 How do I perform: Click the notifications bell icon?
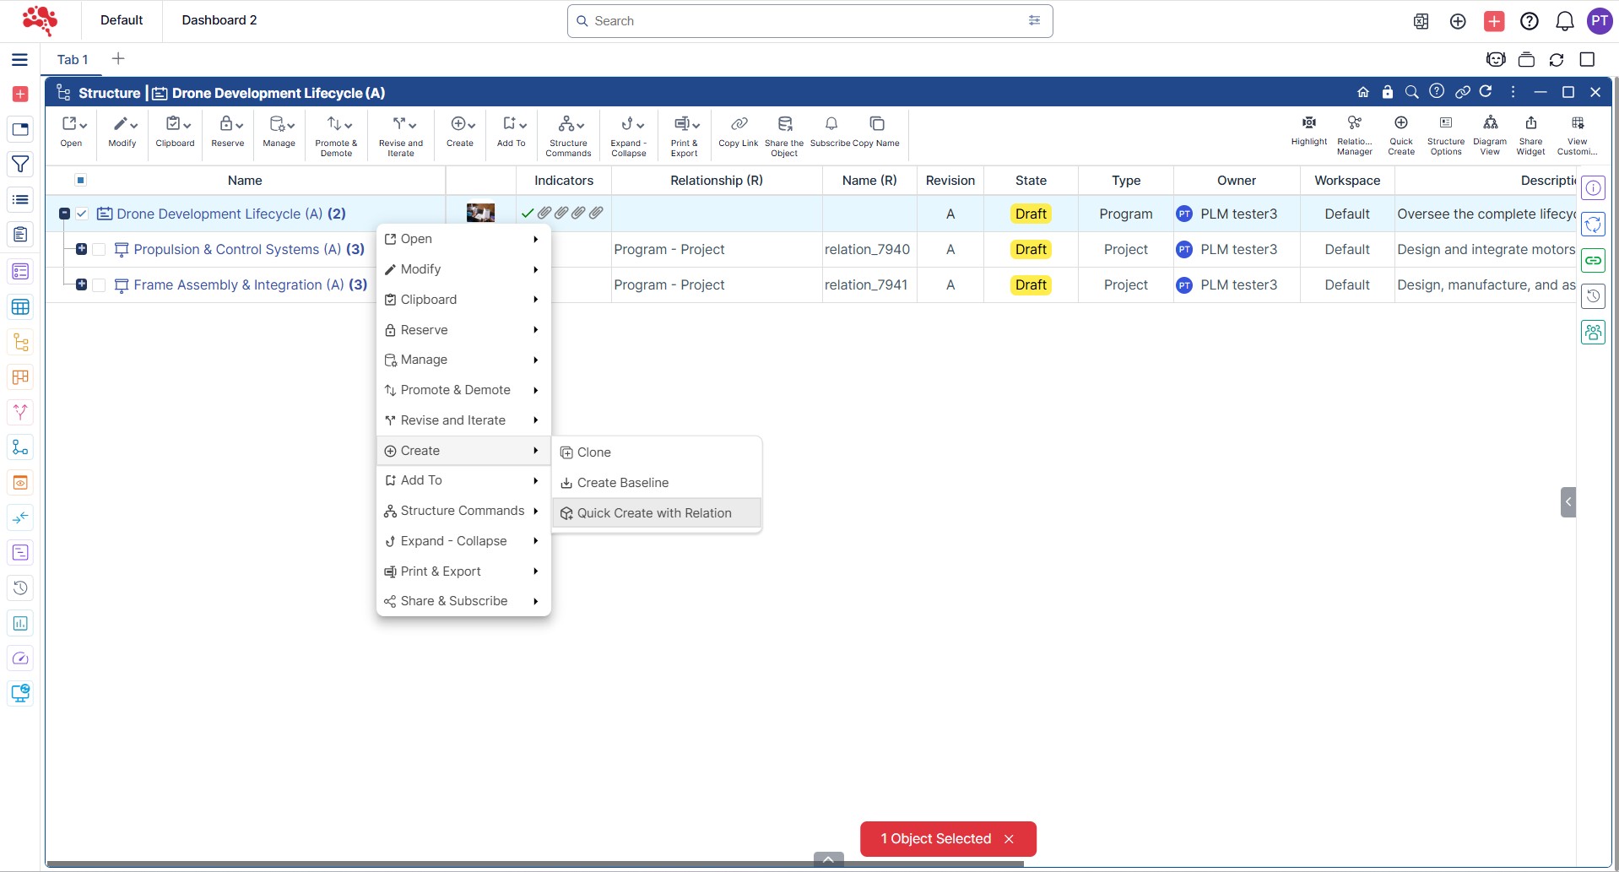click(x=1564, y=21)
